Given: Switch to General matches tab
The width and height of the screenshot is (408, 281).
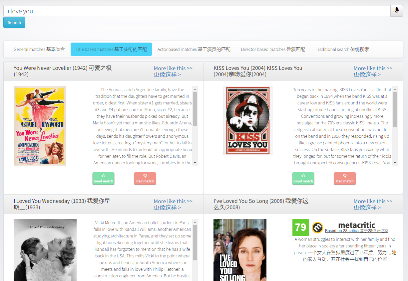Looking at the screenshot, I should (39, 49).
